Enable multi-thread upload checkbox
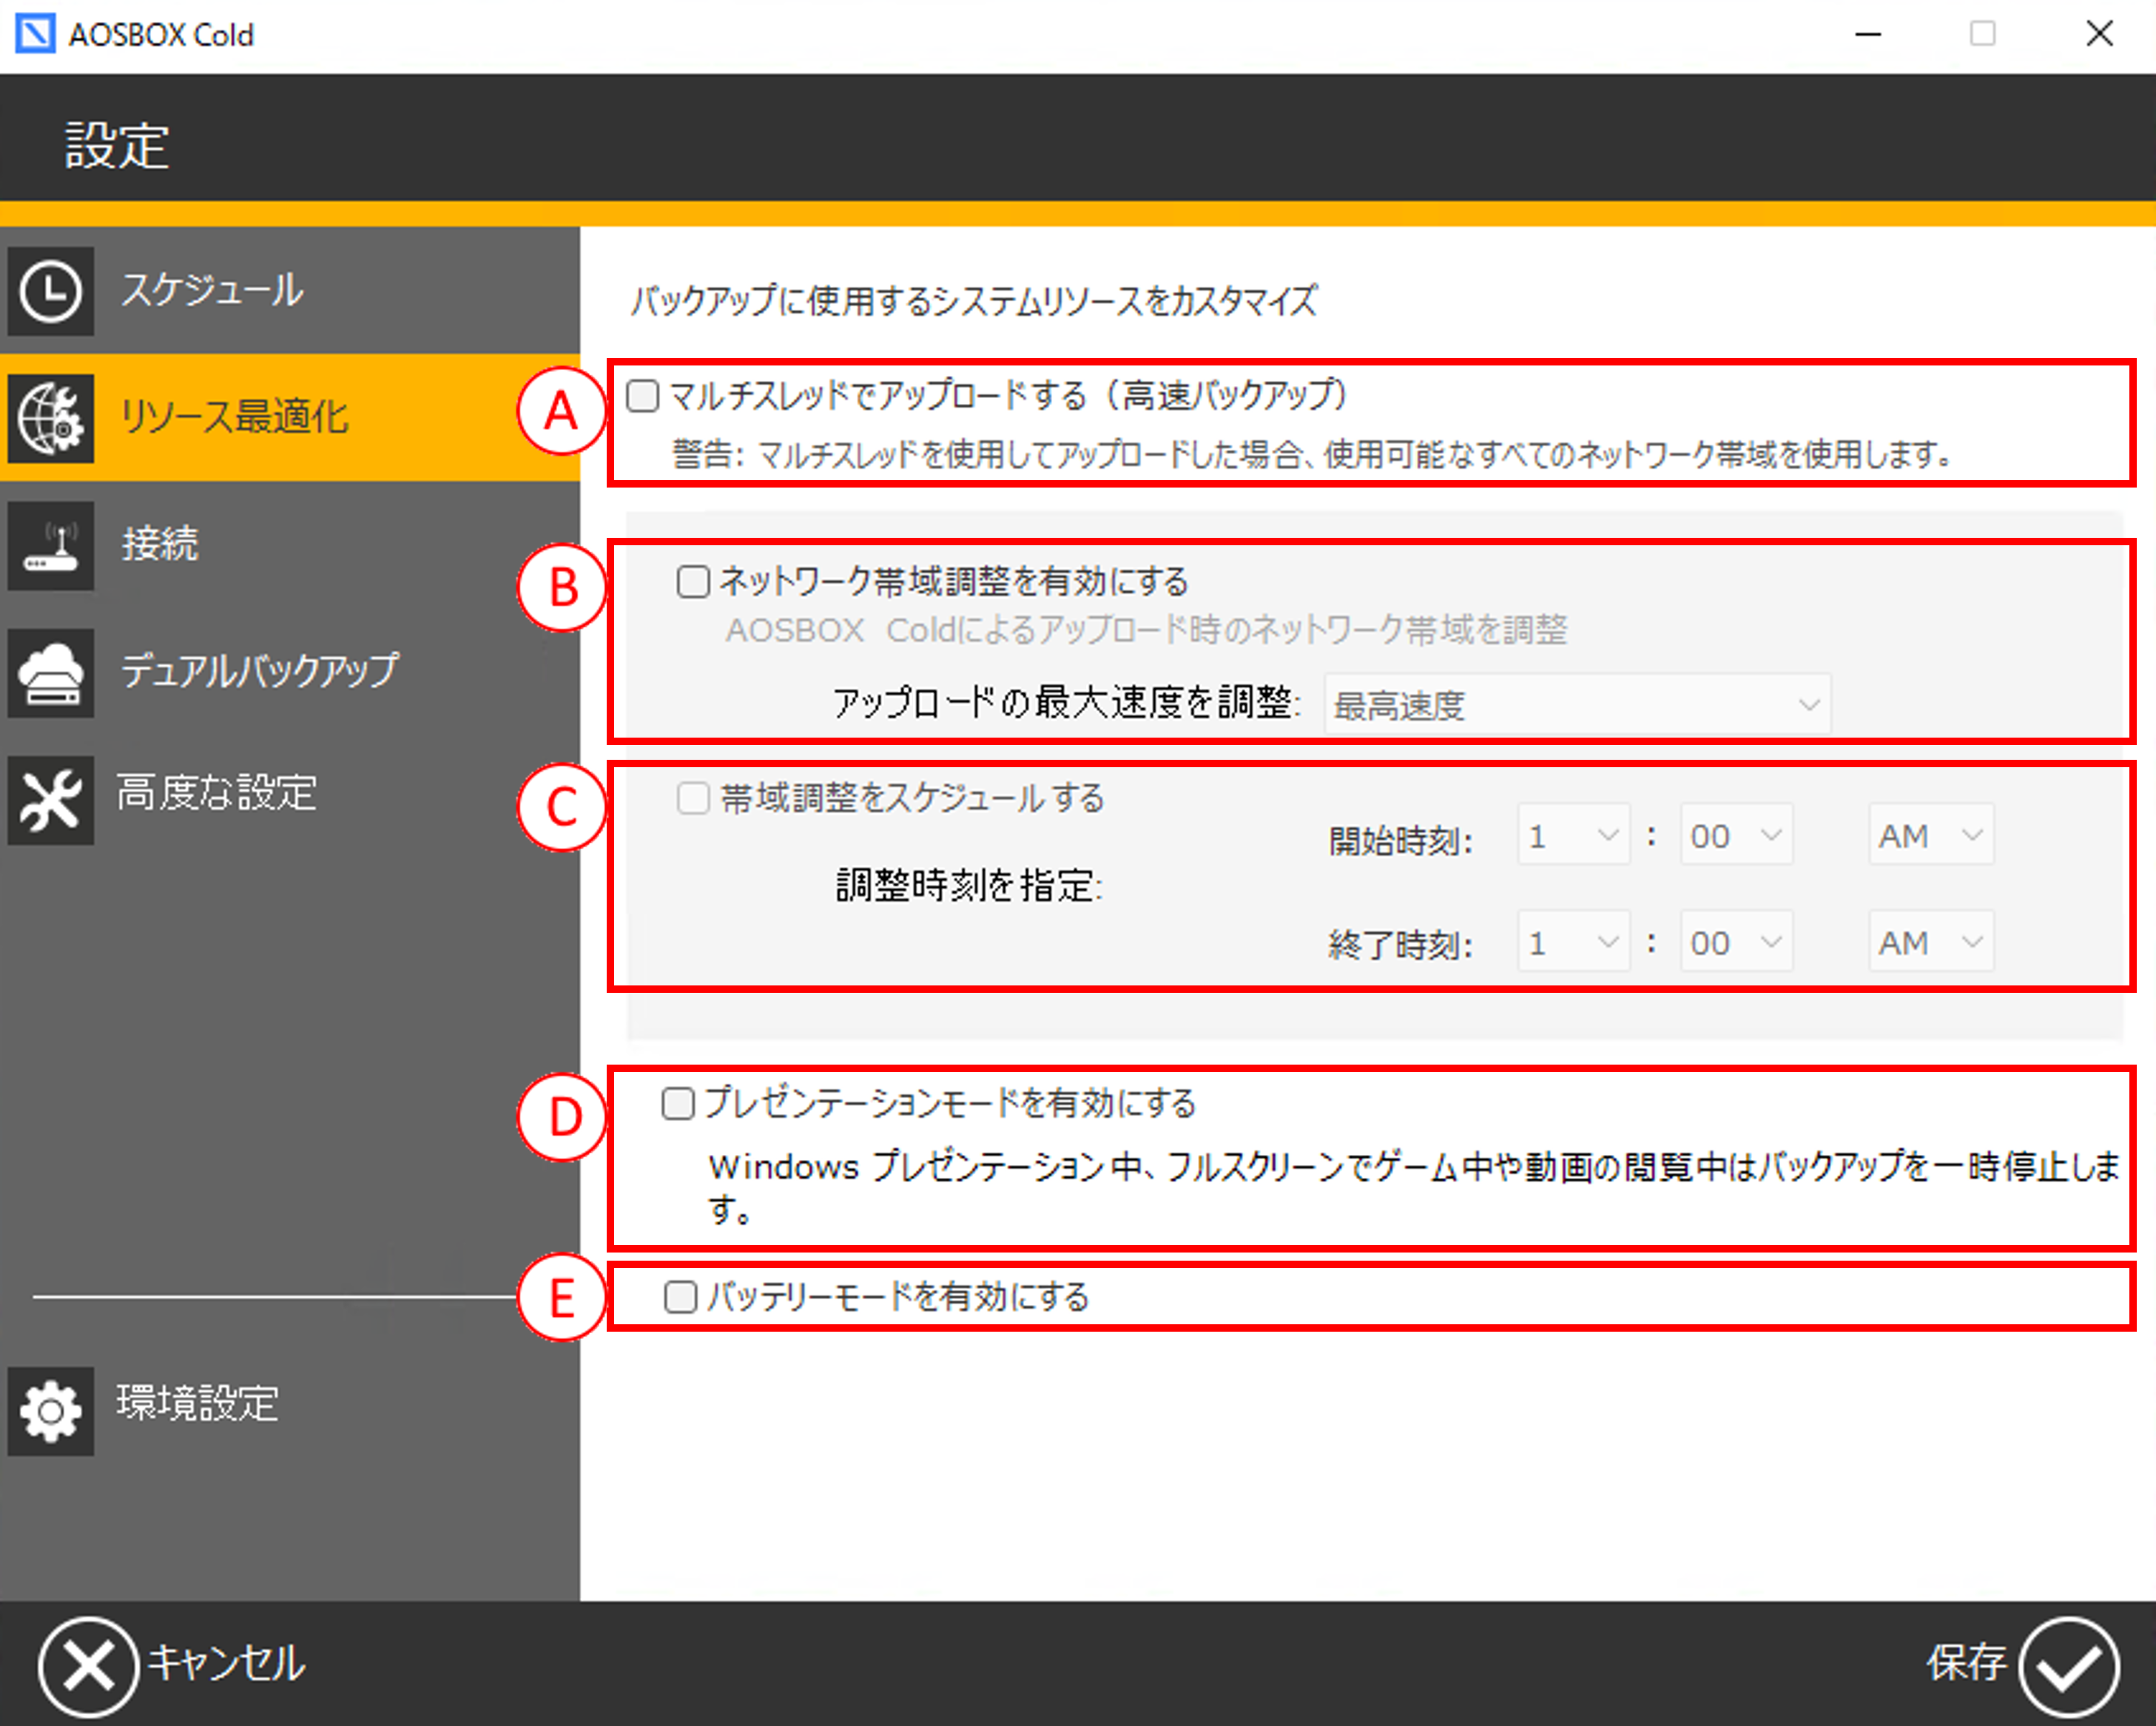 (643, 396)
